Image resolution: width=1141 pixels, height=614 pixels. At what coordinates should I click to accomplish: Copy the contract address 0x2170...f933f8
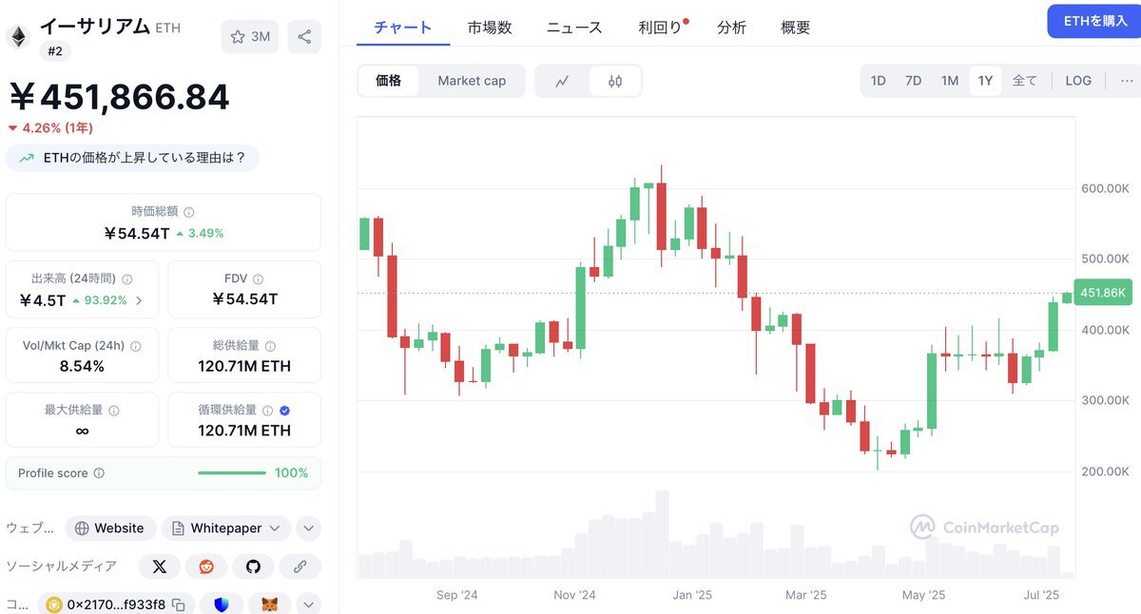tap(178, 604)
